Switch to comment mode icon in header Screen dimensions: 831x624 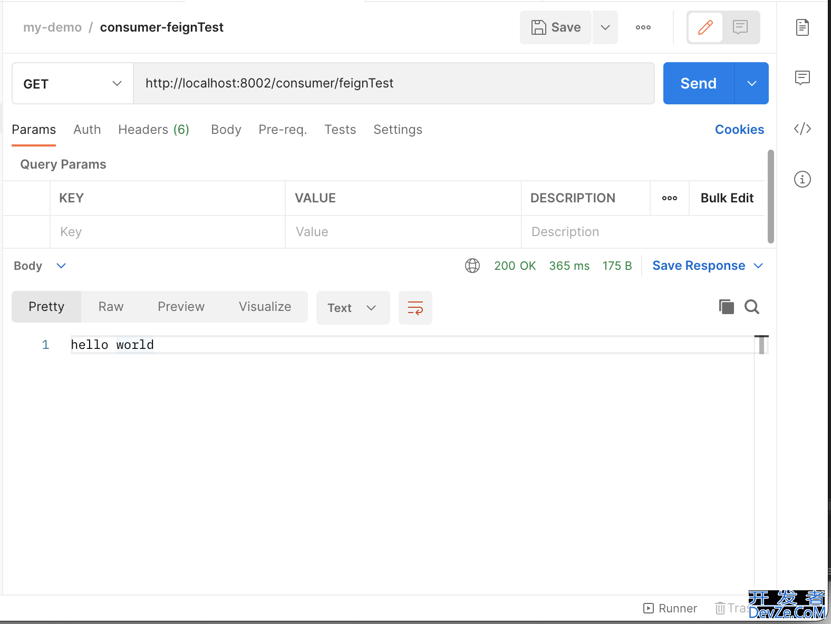(x=740, y=27)
